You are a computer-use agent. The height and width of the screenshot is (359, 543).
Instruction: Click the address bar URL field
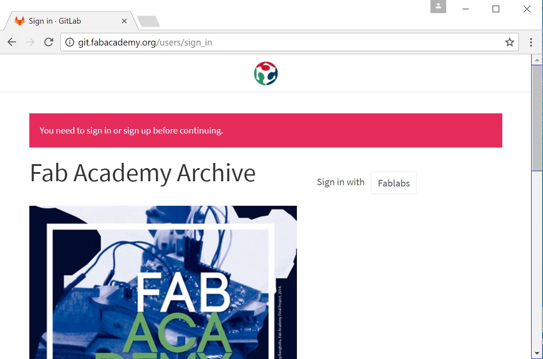(289, 42)
